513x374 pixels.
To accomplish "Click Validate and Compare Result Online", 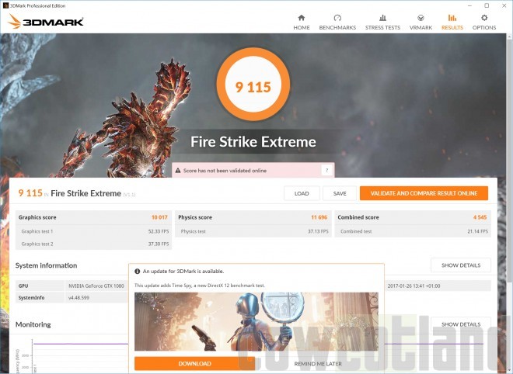I will click(x=424, y=193).
